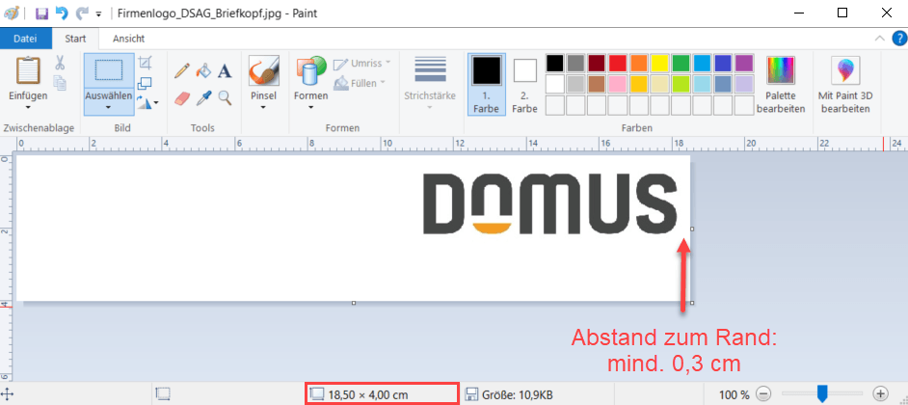Click the DOMUS logo on the canvas

pyautogui.click(x=550, y=203)
